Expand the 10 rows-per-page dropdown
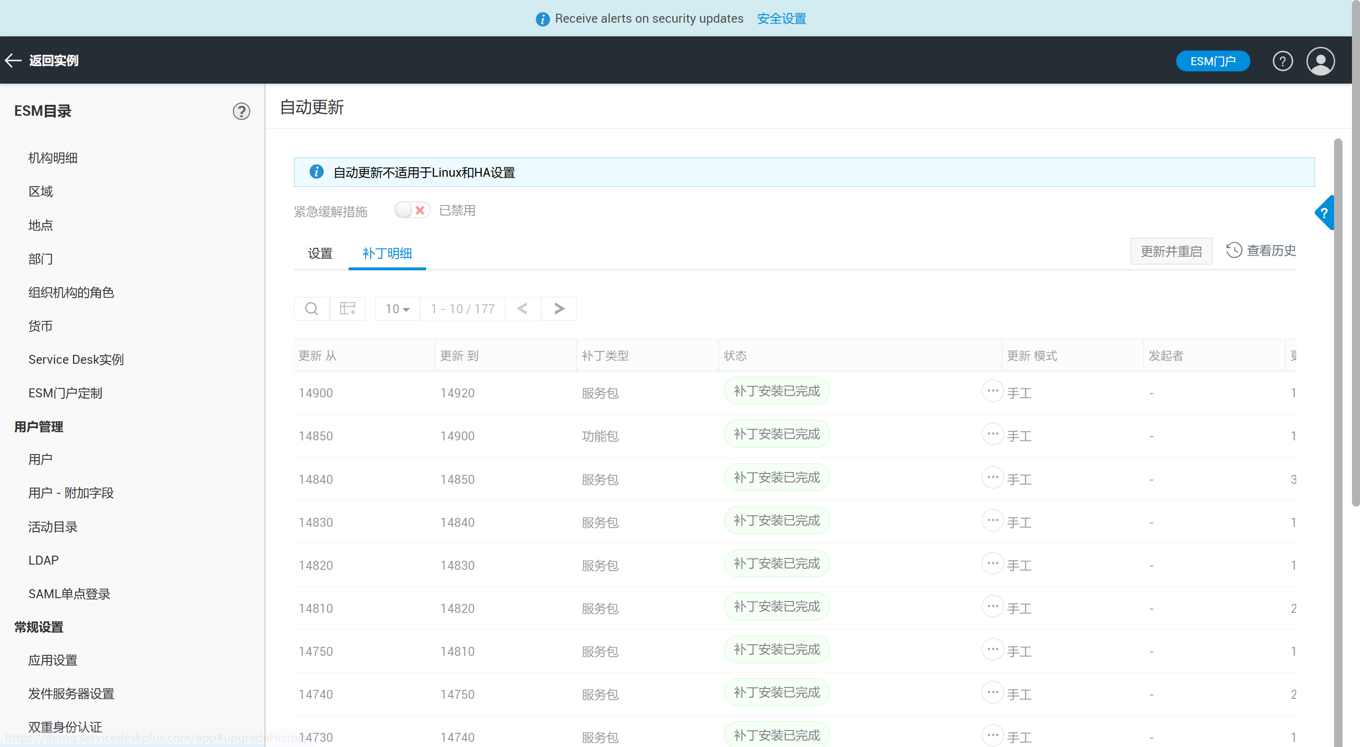This screenshot has height=747, width=1360. click(397, 309)
